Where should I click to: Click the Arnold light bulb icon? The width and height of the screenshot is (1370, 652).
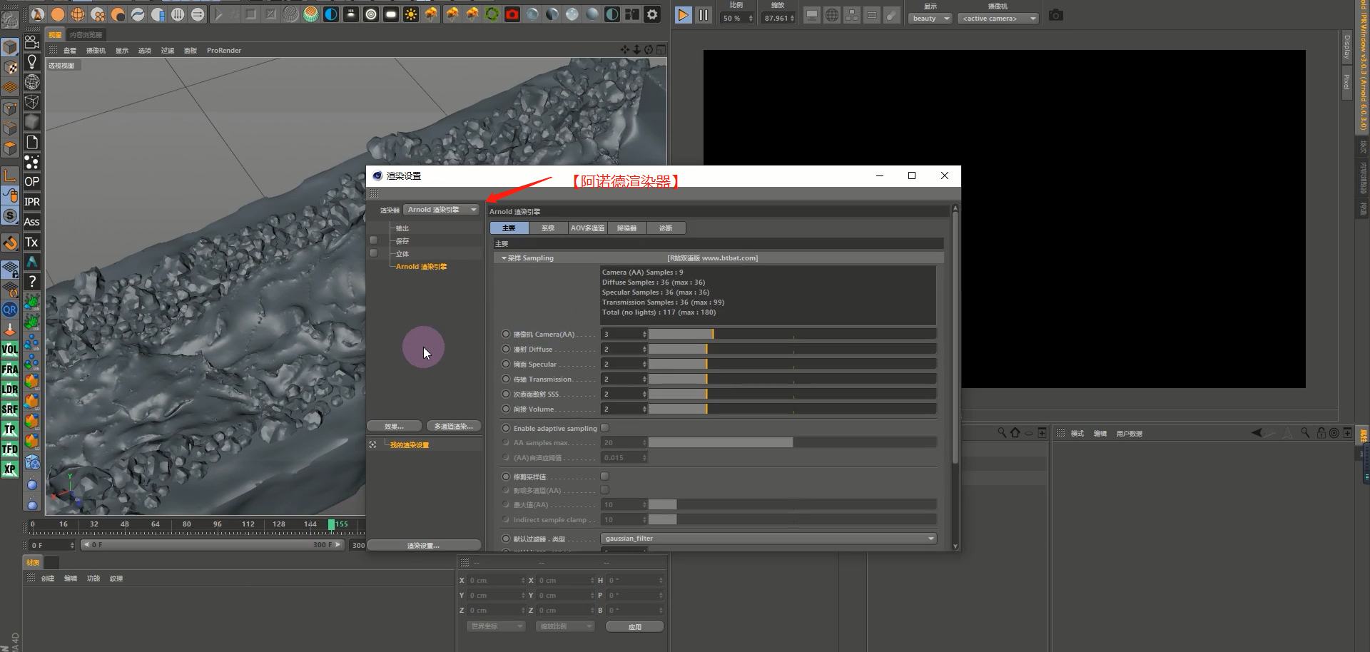coord(31,62)
